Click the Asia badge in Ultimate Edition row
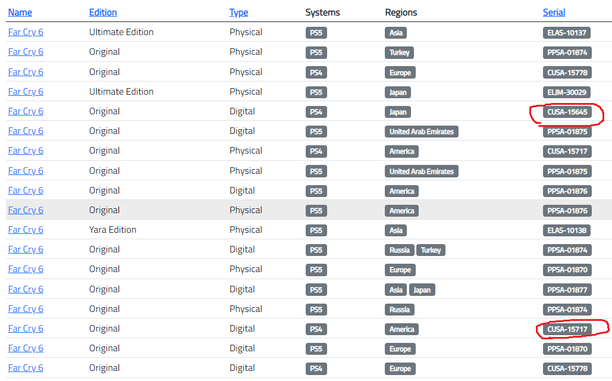The width and height of the screenshot is (612, 381). pos(396,33)
